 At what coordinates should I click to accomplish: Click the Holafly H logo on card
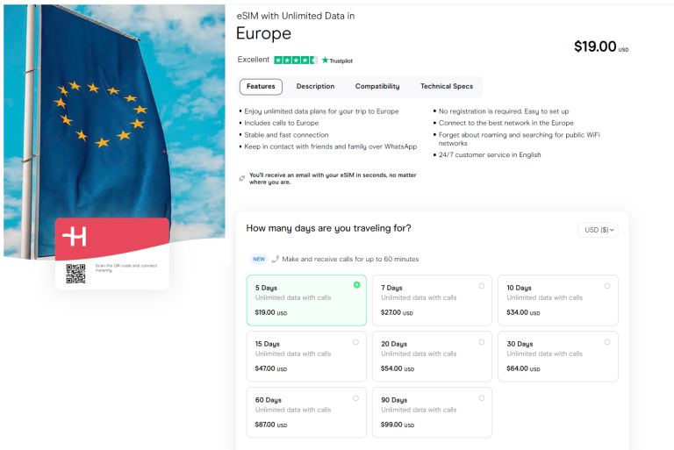pos(75,236)
